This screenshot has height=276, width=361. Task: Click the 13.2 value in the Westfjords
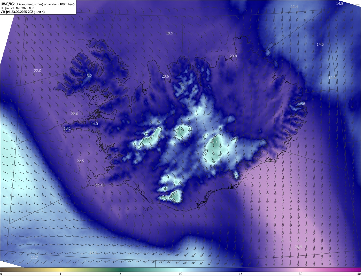[x=88, y=76]
